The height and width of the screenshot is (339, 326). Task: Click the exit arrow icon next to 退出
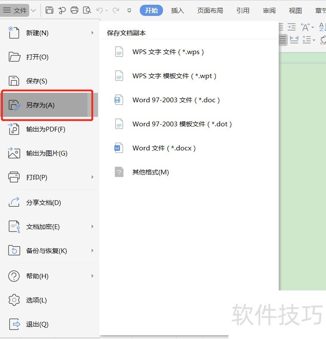pyautogui.click(x=15, y=324)
